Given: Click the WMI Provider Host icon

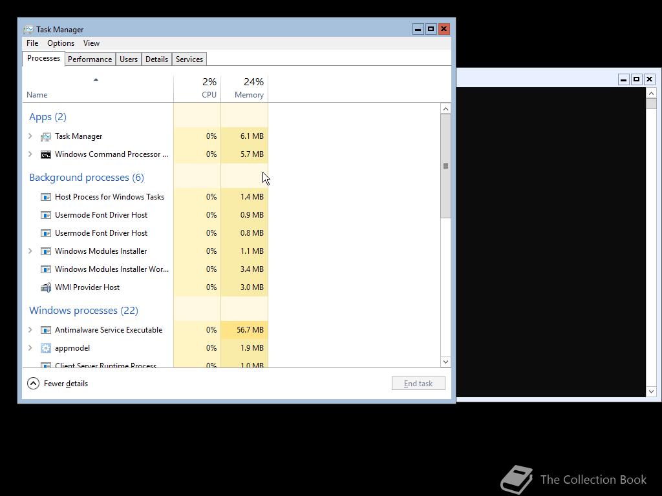Looking at the screenshot, I should pos(46,287).
